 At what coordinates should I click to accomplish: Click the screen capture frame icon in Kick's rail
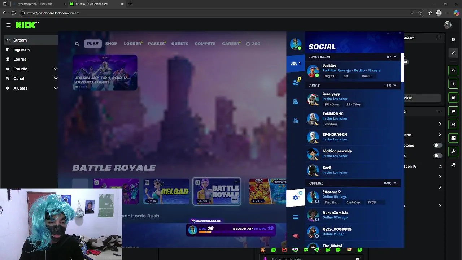(453, 70)
